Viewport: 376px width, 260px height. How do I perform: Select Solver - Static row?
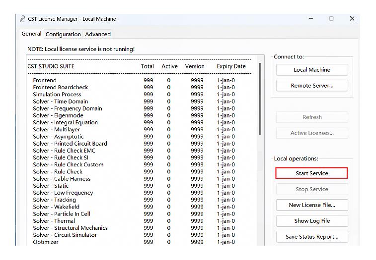tap(134, 186)
